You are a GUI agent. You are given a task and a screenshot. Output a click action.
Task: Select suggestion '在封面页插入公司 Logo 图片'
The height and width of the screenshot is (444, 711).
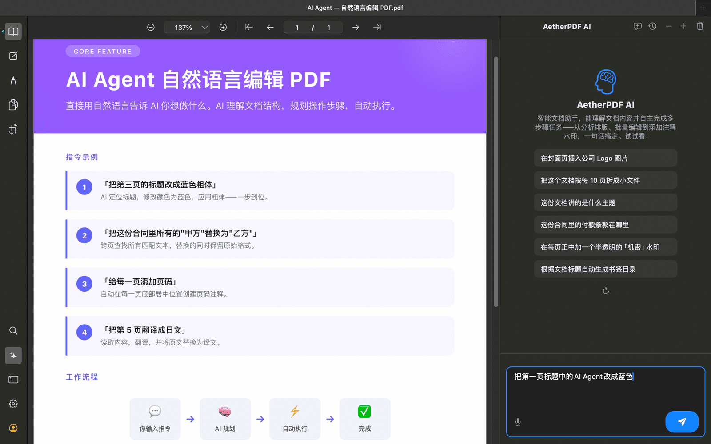606,158
